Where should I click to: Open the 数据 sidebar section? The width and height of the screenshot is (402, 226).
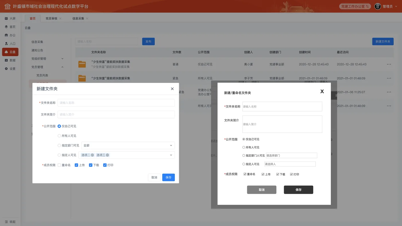[x=10, y=60]
